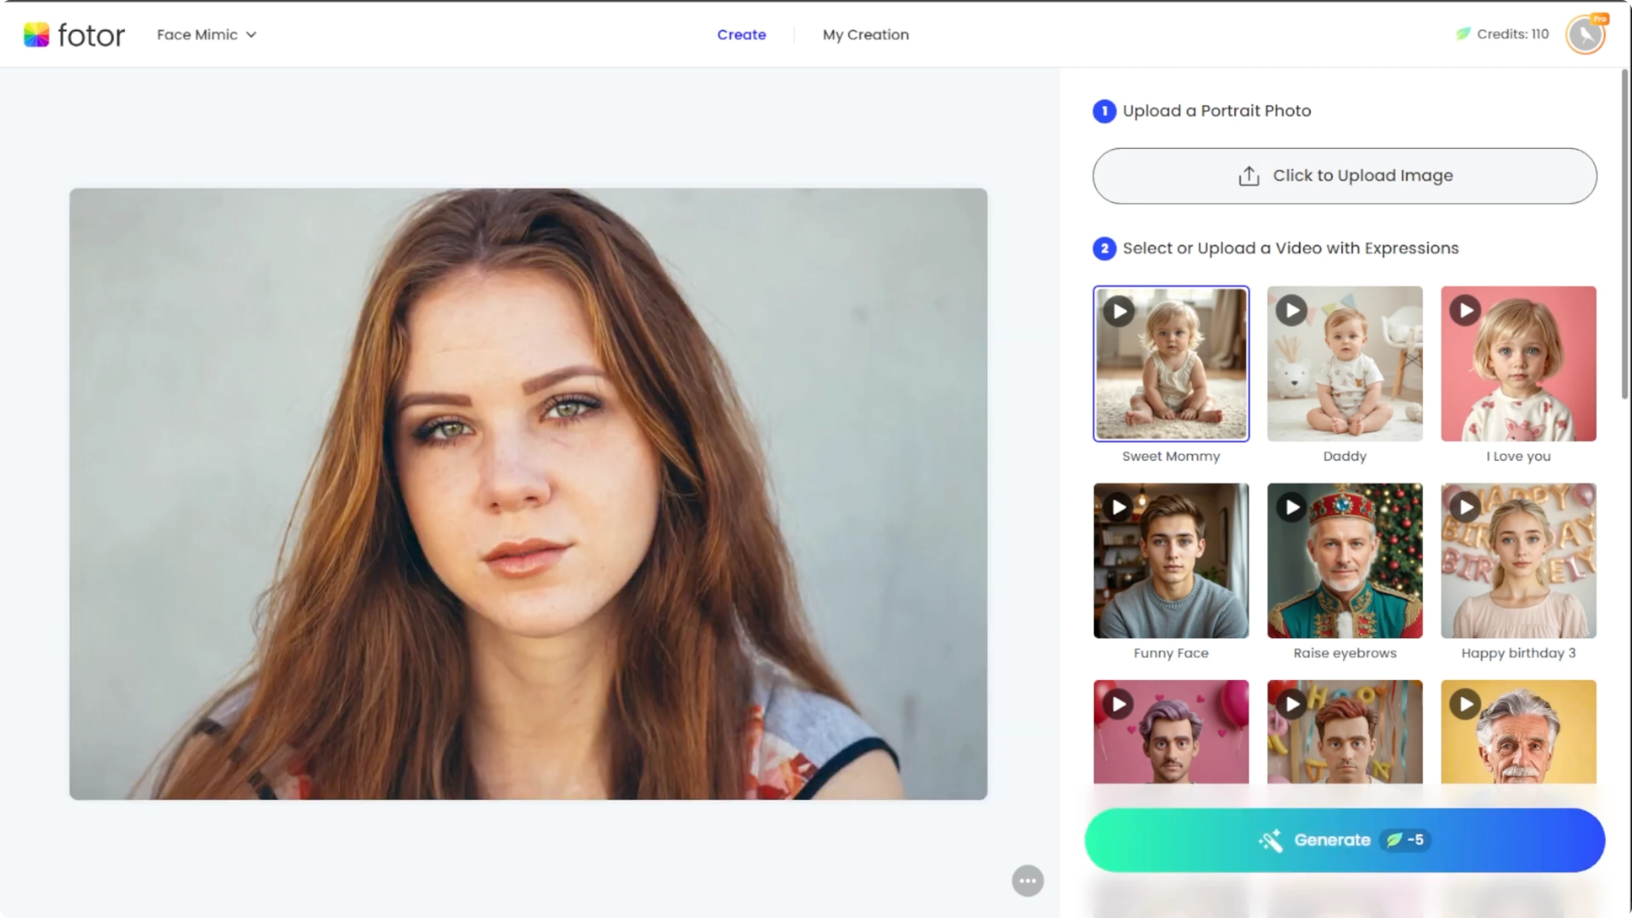Image resolution: width=1632 pixels, height=918 pixels.
Task: Click the Funny Face label
Action: pos(1171,653)
